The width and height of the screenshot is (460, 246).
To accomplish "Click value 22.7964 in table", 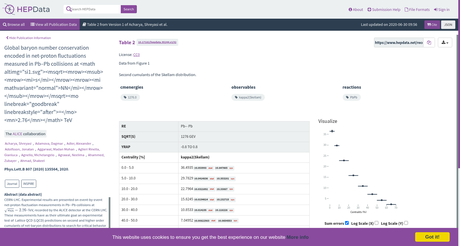I will click(x=187, y=189).
